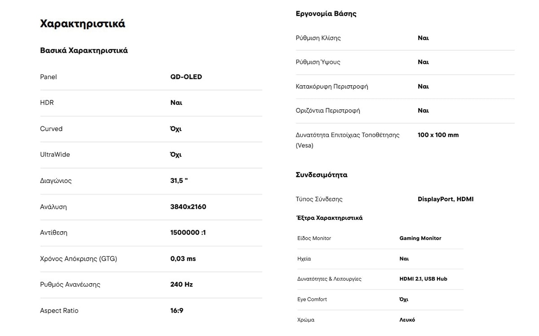Viewport: 539px width, 336px height.
Task: Click the 1500000 :1 contrast value
Action: (188, 233)
